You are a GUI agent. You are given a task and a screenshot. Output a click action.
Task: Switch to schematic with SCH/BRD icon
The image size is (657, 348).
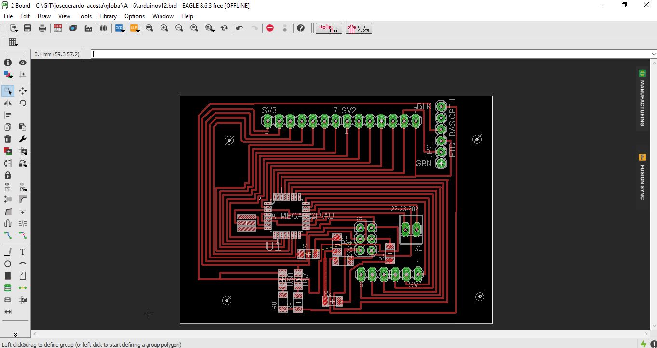[58, 28]
